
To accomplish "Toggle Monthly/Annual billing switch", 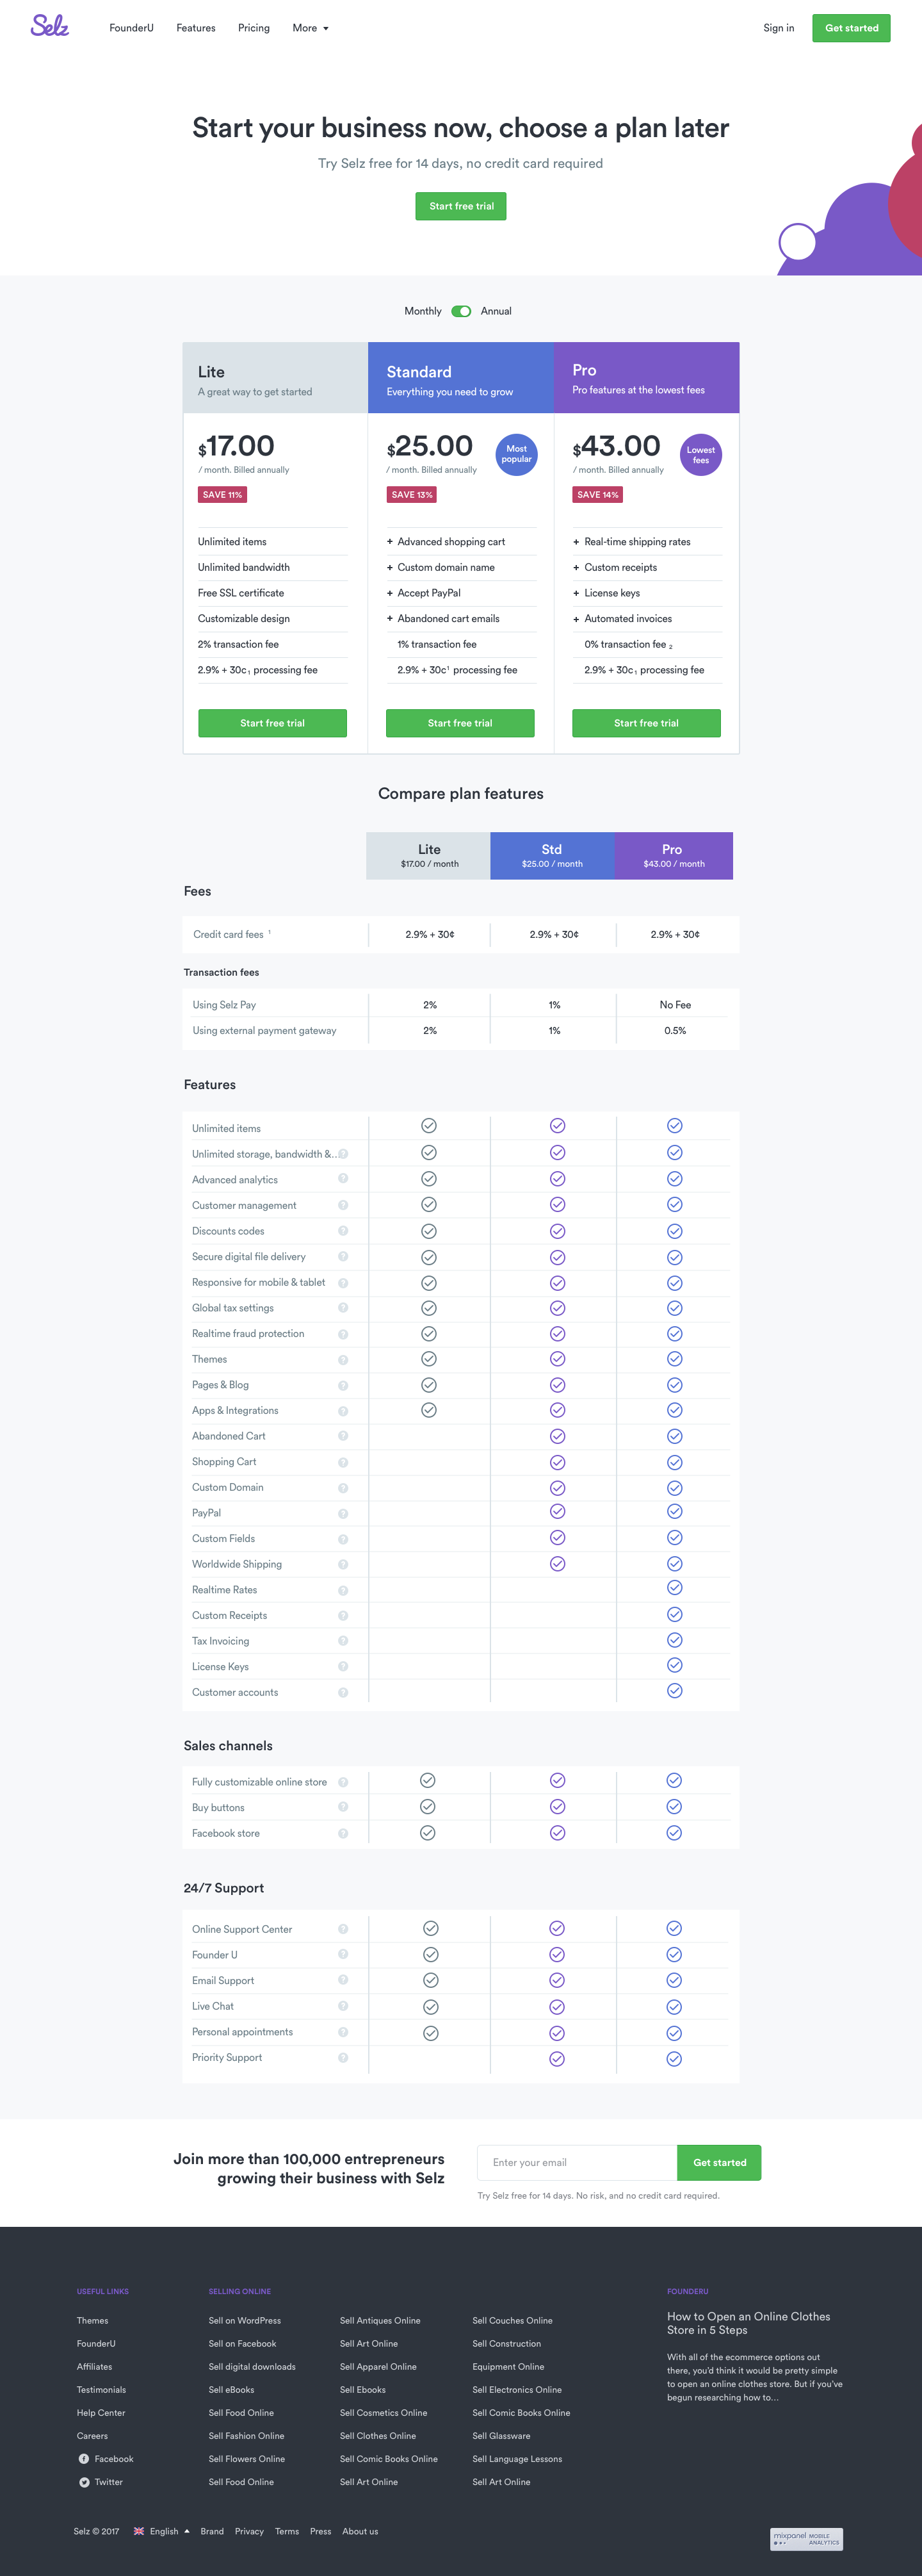I will pos(462,311).
